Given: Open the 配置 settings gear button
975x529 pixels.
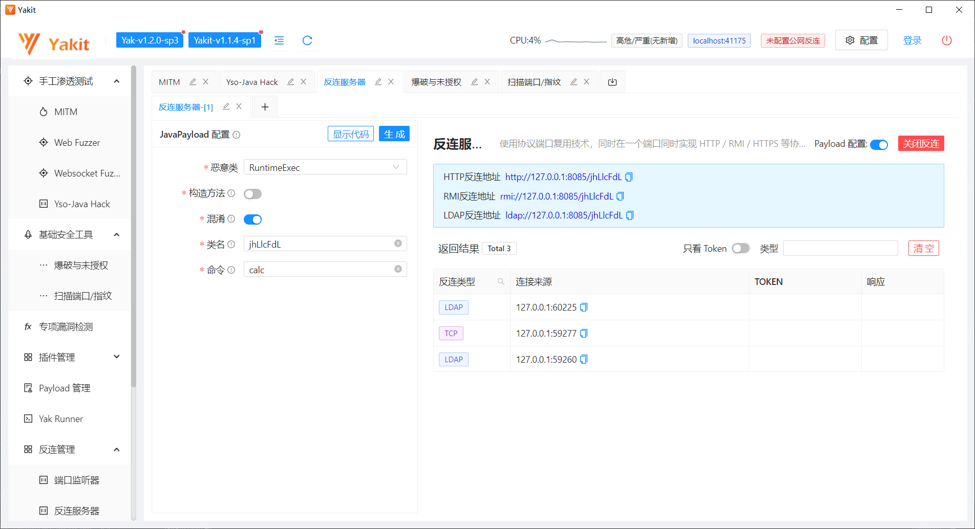Looking at the screenshot, I should coord(861,40).
